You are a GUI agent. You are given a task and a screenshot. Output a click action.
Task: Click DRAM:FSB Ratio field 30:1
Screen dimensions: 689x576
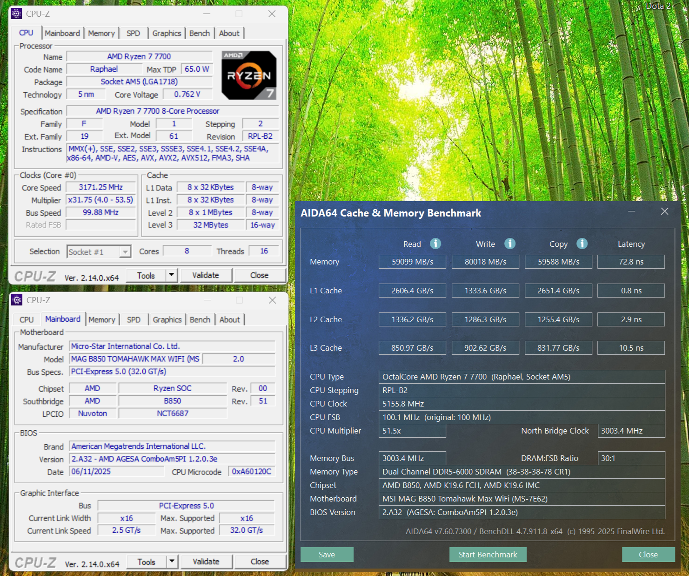[x=631, y=458]
